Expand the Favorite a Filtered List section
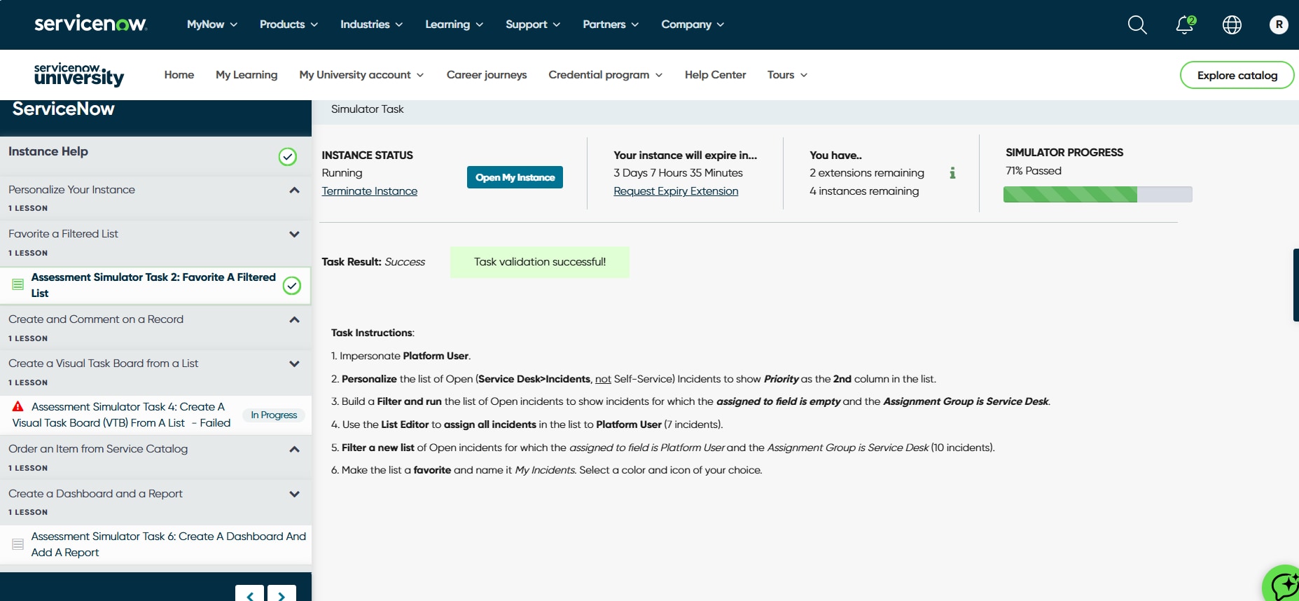Image resolution: width=1299 pixels, height=601 pixels. [x=295, y=235]
